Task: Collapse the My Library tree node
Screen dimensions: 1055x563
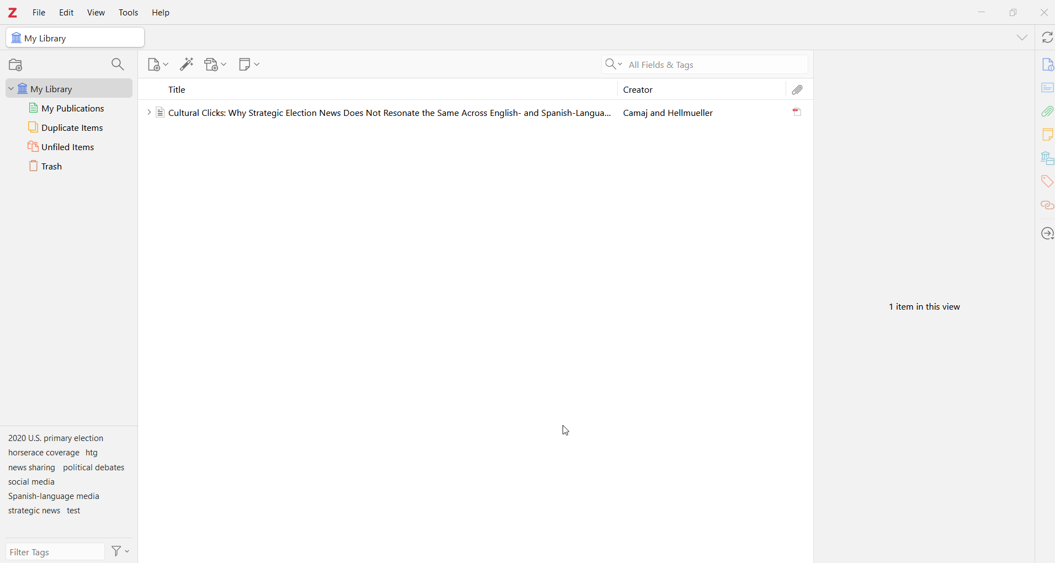Action: pos(10,89)
